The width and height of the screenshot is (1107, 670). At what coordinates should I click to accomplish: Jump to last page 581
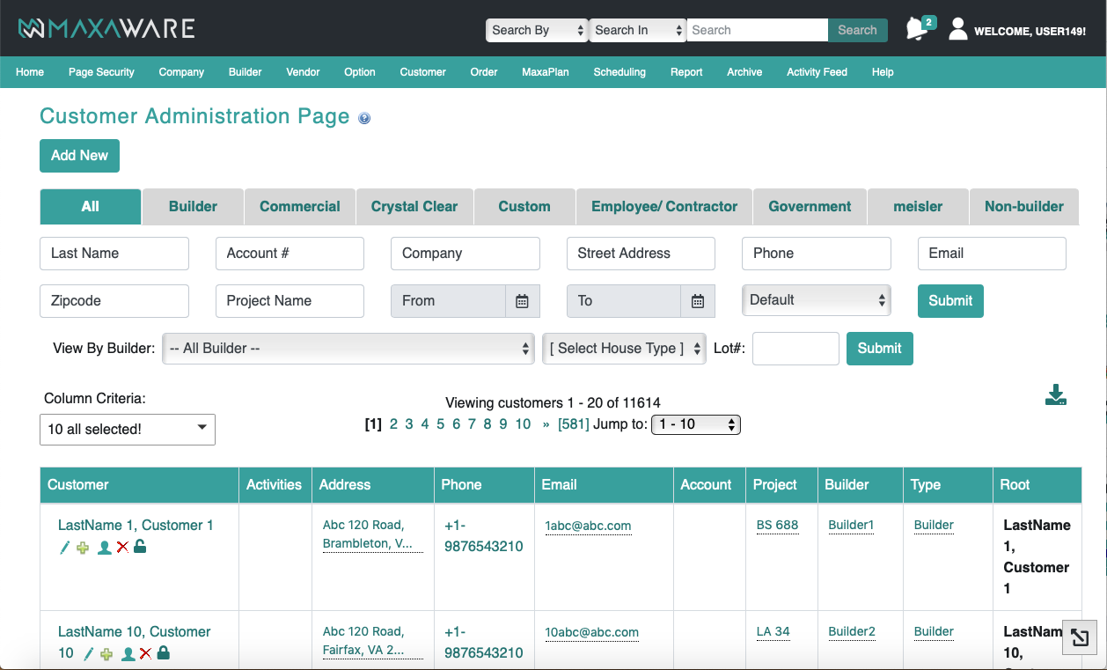574,424
